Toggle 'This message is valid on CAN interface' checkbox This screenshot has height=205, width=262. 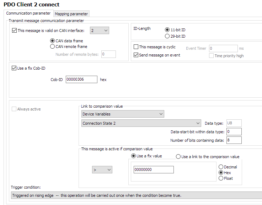pyautogui.click(x=15, y=31)
